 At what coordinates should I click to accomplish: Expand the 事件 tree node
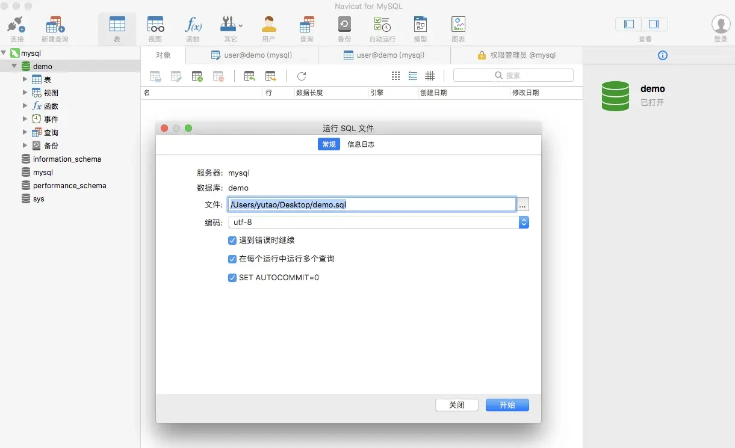(25, 119)
